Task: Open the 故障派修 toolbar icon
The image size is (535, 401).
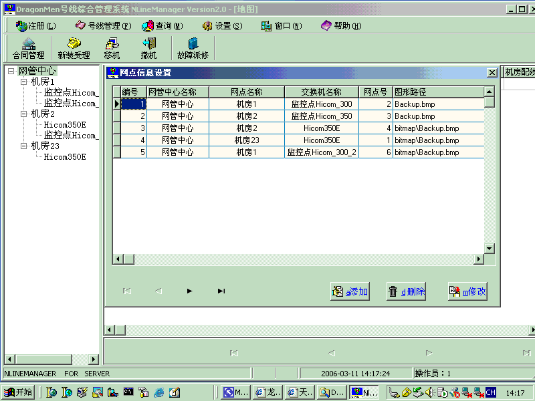Action: click(193, 48)
